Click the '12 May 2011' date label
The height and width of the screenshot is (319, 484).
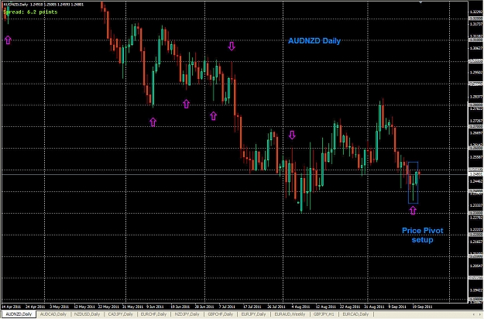(x=84, y=307)
